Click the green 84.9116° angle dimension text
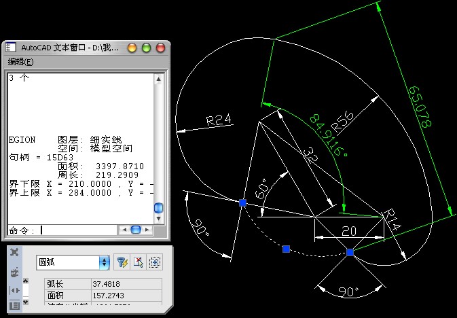The height and width of the screenshot is (318, 457). pyautogui.click(x=328, y=136)
